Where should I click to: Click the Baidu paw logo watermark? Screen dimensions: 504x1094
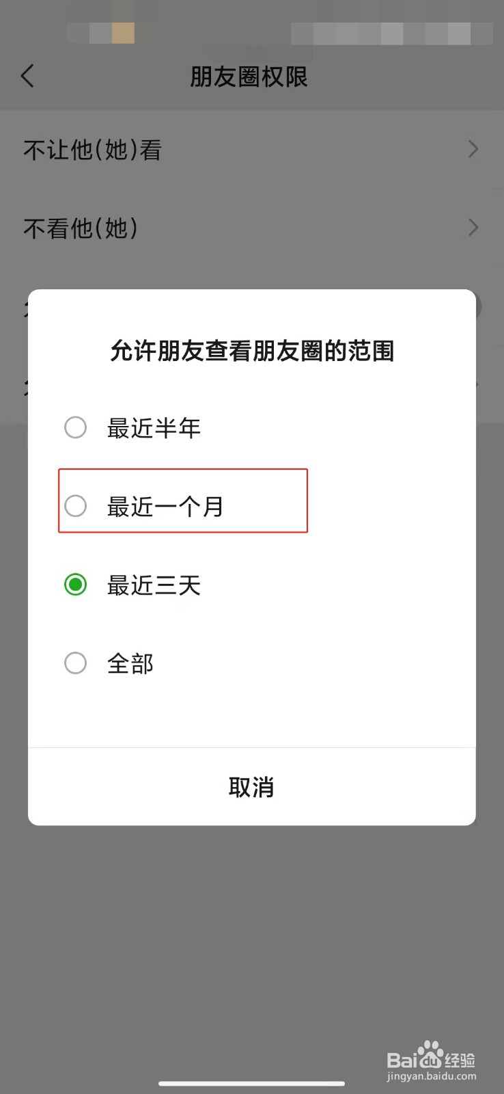430,1056
